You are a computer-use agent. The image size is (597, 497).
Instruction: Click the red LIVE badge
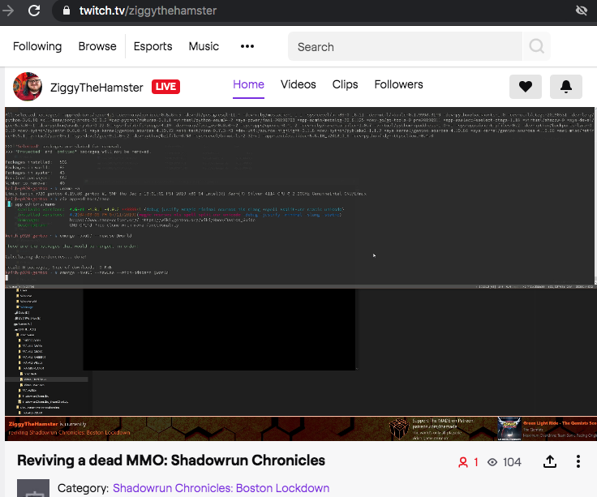pos(165,87)
